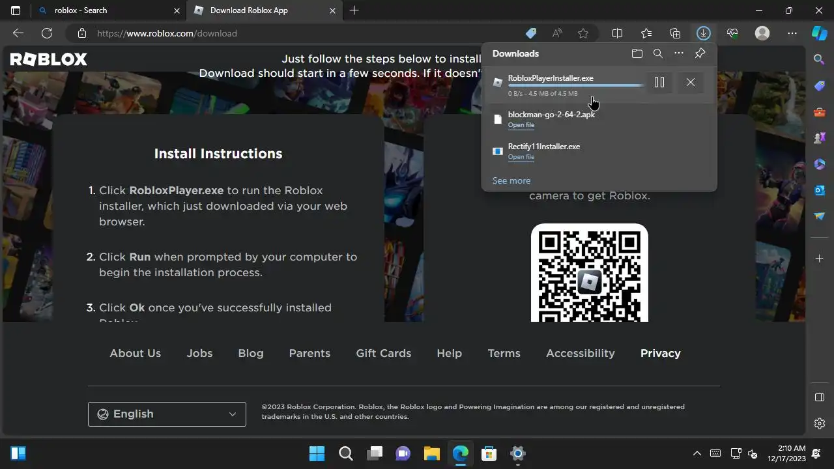Open Favorites list icon
Image resolution: width=834 pixels, height=469 pixels.
[646, 33]
